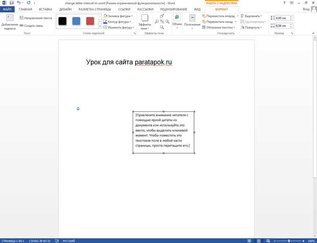This screenshot has height=243, width=317.
Task: Select the black text box style swatch
Action: tap(63, 21)
